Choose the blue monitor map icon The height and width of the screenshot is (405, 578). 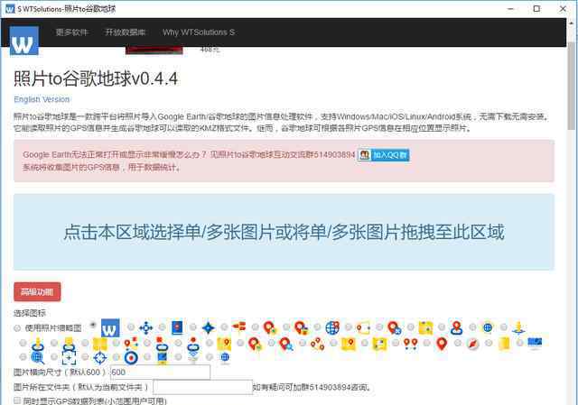(535, 343)
